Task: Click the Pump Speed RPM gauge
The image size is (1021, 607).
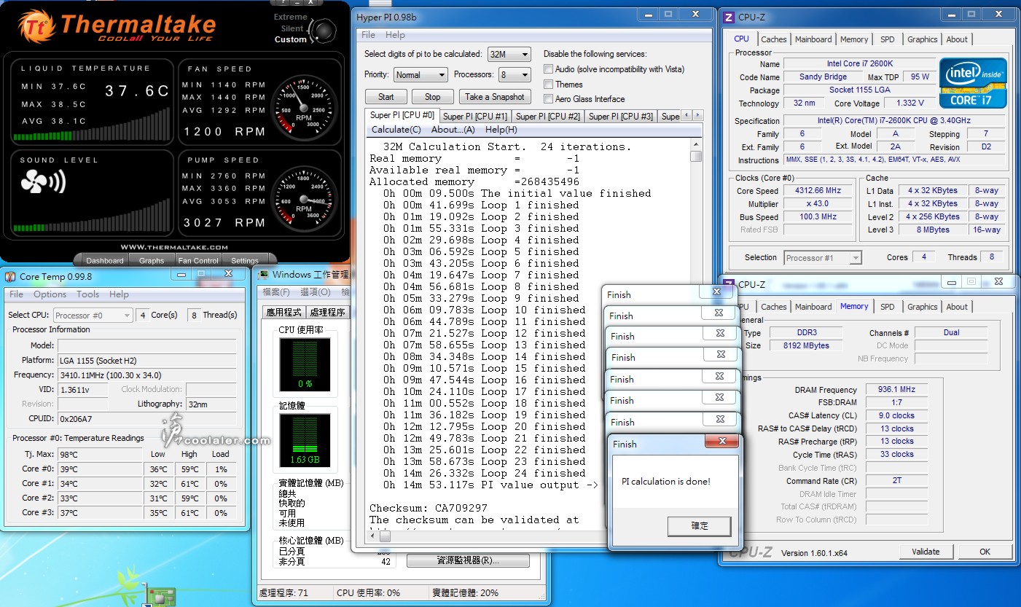Action: pos(303,198)
